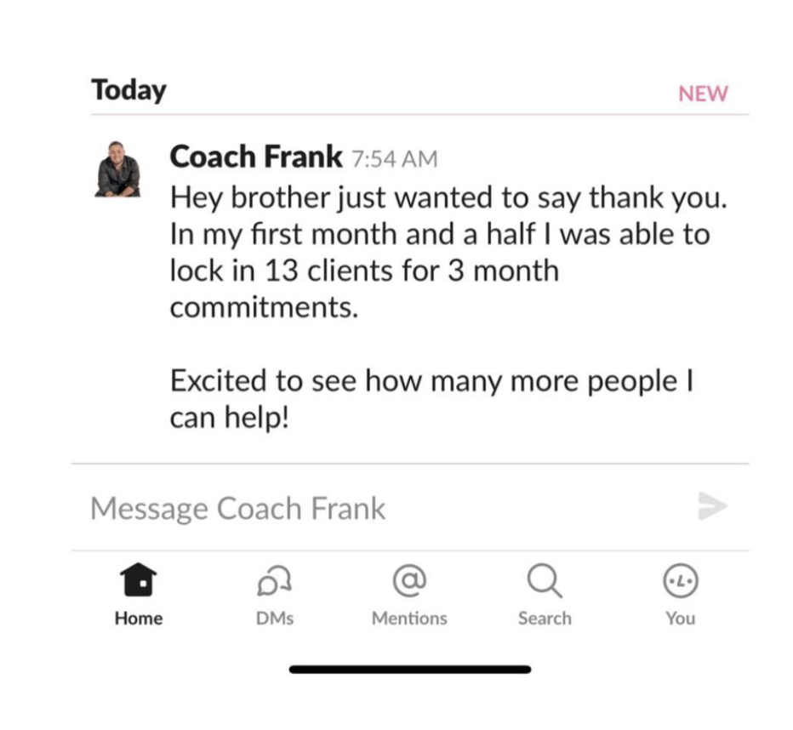The height and width of the screenshot is (730, 793).
Task: Open the You tab label
Action: pyautogui.click(x=680, y=619)
